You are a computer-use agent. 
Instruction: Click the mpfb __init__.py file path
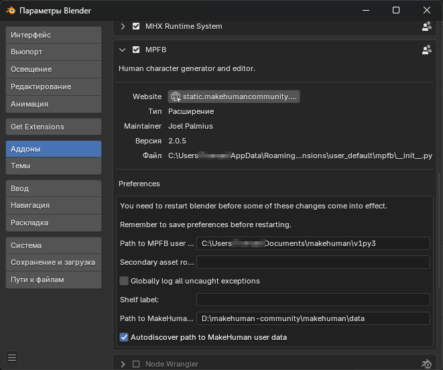300,156
